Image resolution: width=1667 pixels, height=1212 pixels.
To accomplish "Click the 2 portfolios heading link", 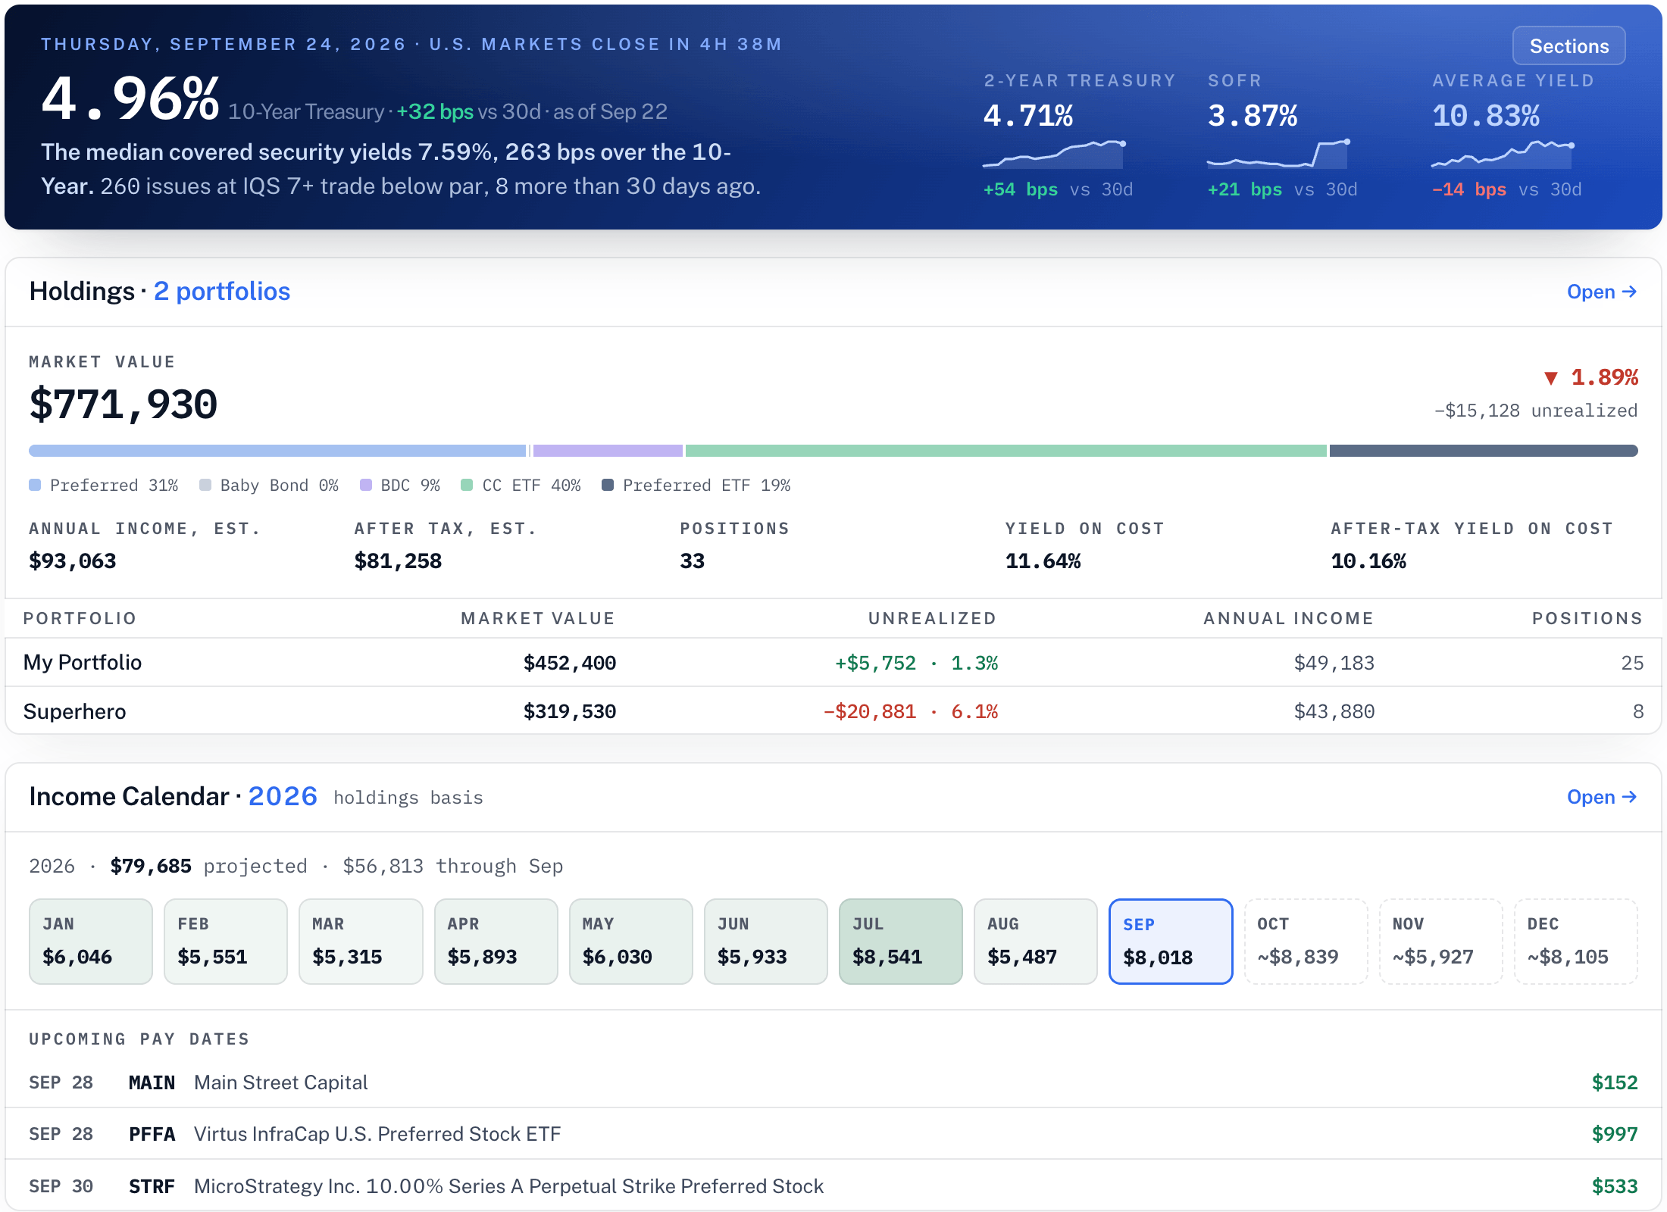I will pyautogui.click(x=222, y=291).
